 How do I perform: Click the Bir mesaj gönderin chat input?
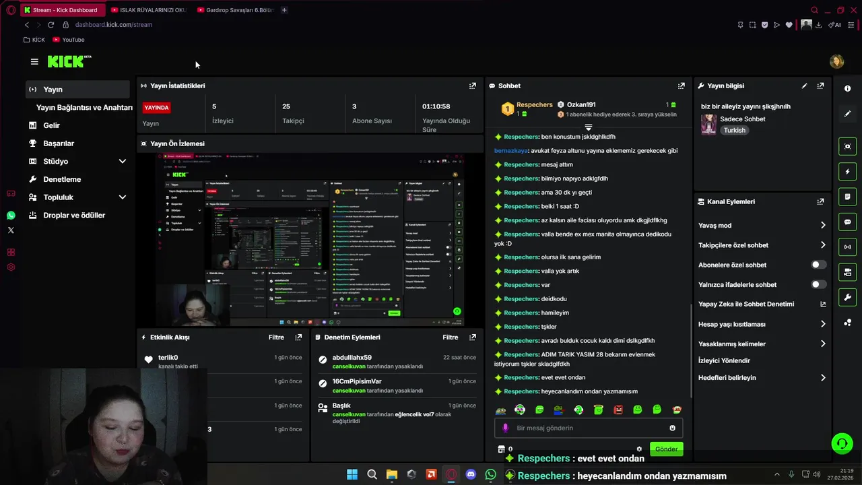click(x=589, y=428)
